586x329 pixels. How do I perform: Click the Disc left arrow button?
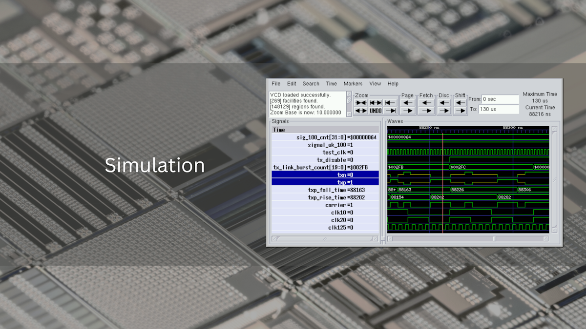pos(444,102)
